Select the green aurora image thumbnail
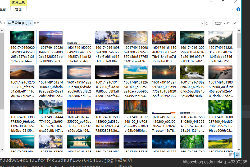This screenshot has width=250, height=167. coord(22,37)
